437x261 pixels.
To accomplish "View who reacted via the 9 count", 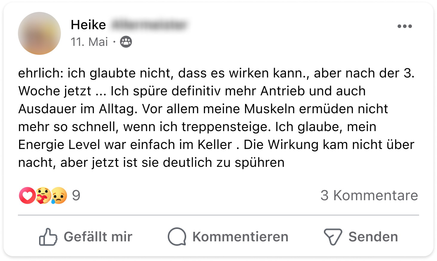I will pyautogui.click(x=76, y=195).
